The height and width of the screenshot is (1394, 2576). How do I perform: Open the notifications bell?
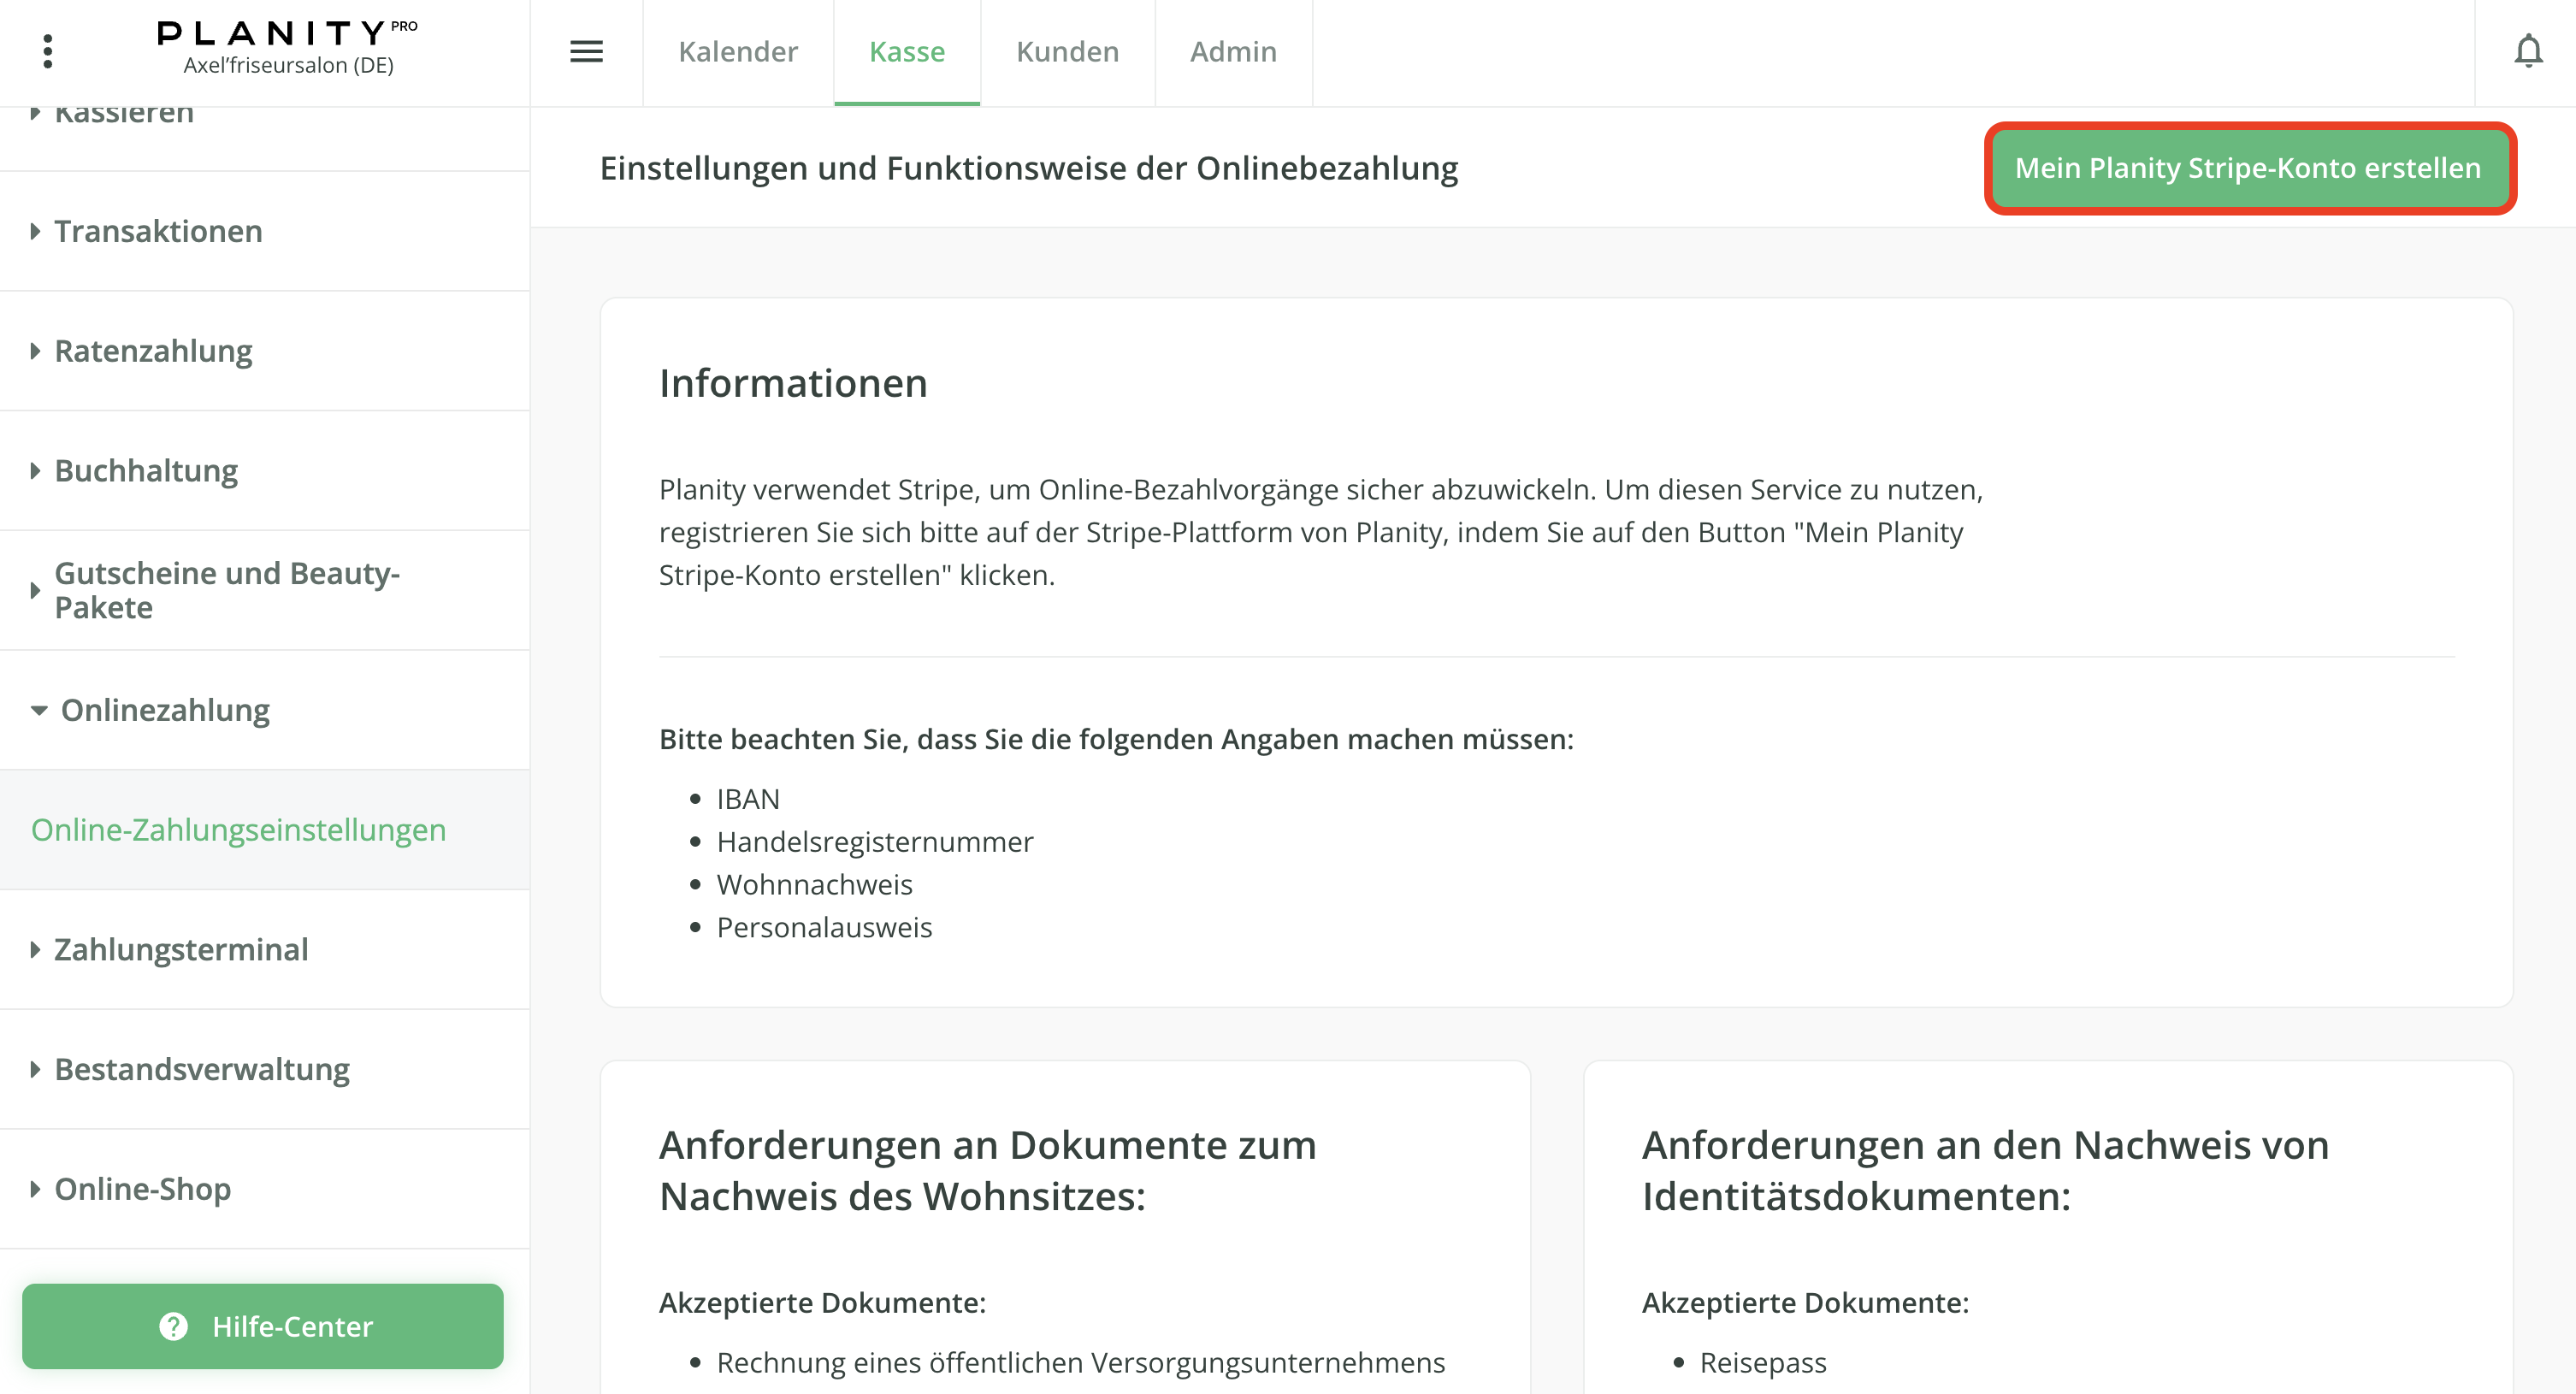coord(2527,51)
